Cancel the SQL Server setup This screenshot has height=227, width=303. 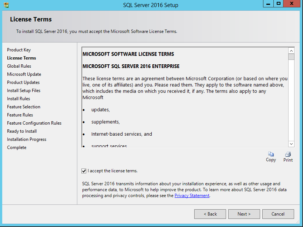(278, 214)
